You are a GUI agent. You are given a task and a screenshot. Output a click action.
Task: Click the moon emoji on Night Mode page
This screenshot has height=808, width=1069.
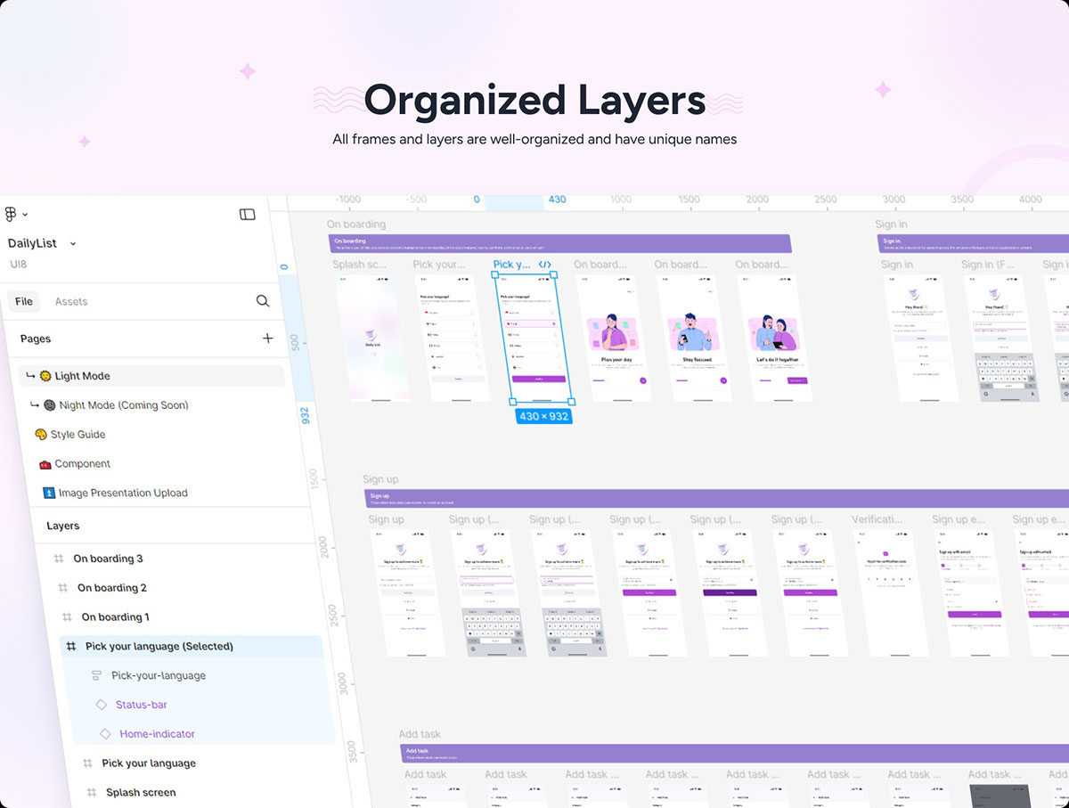(x=50, y=405)
